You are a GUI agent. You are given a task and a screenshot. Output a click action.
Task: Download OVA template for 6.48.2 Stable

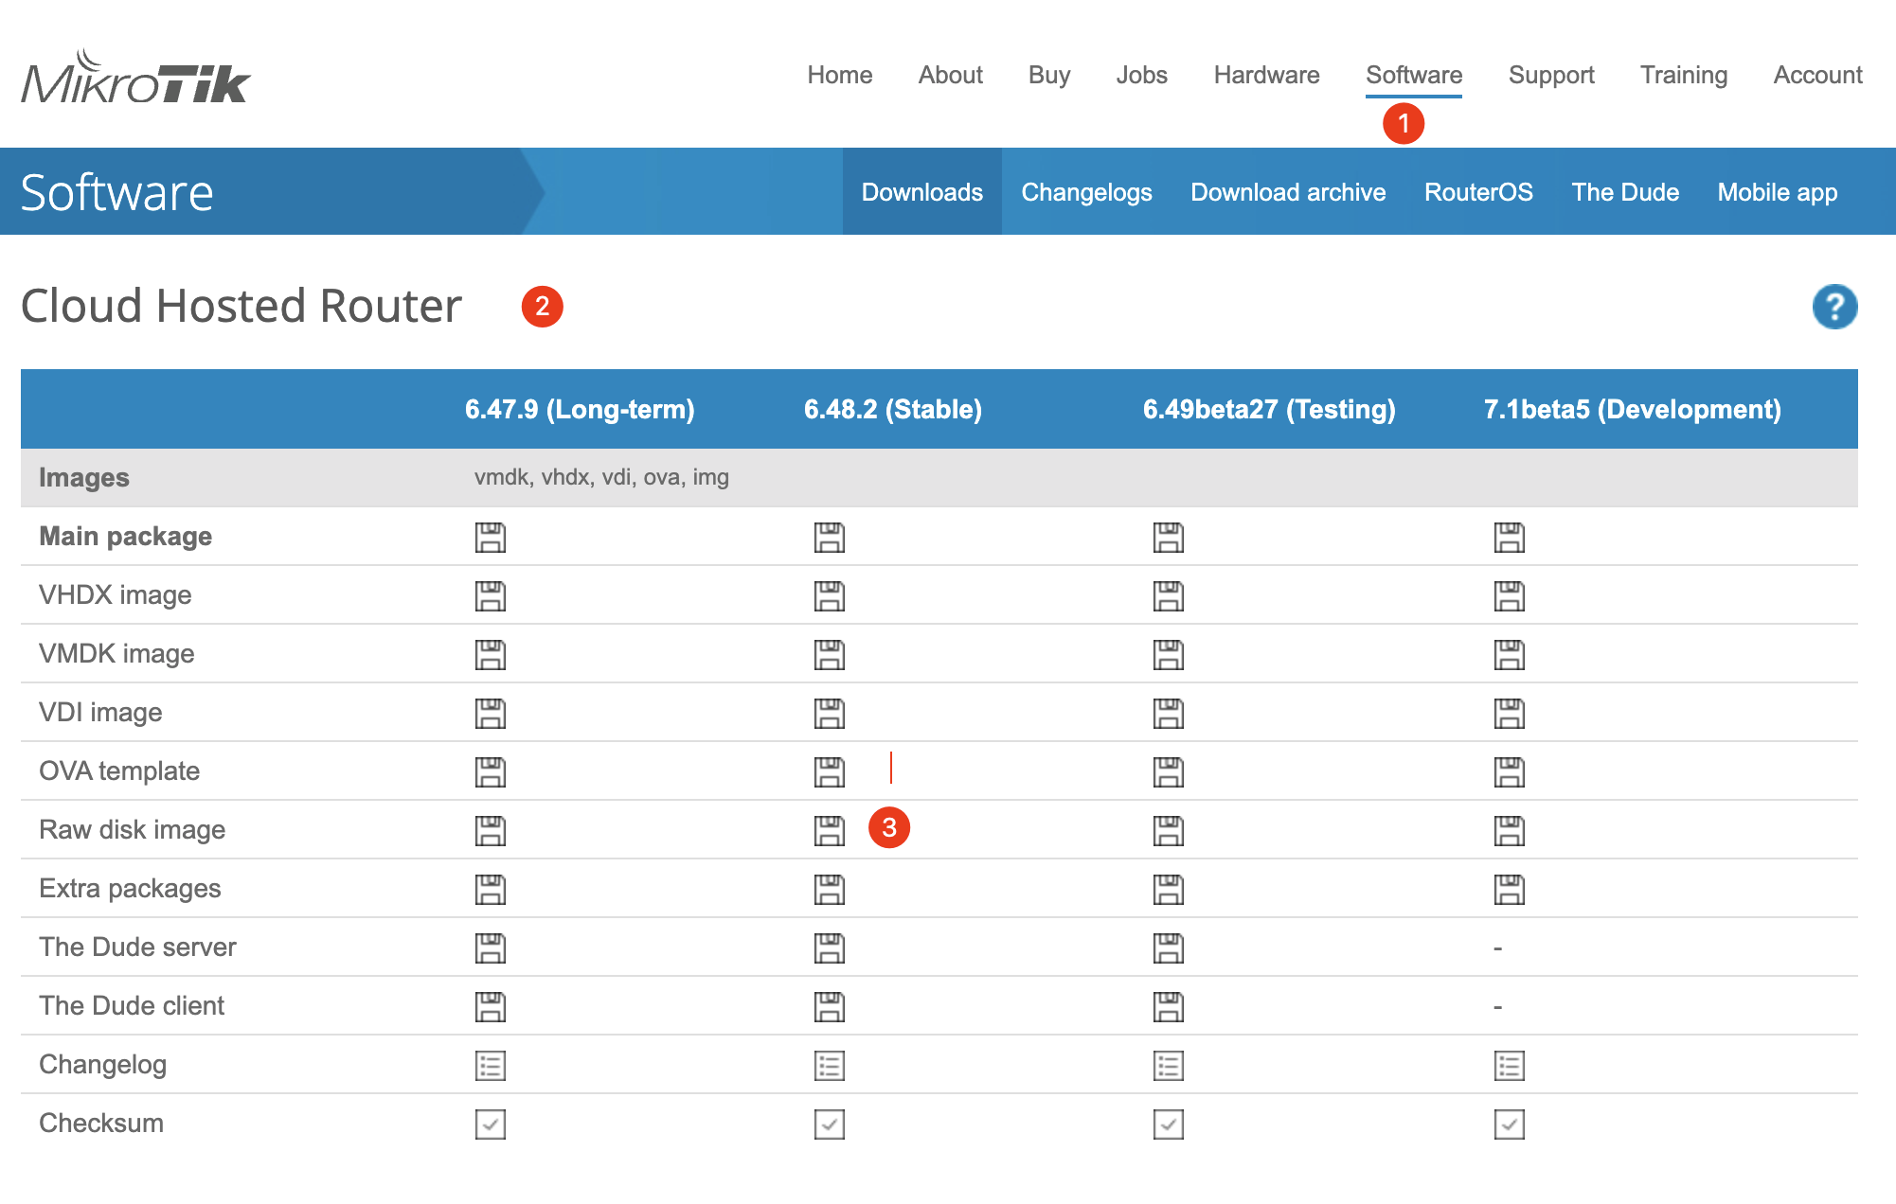tap(829, 772)
